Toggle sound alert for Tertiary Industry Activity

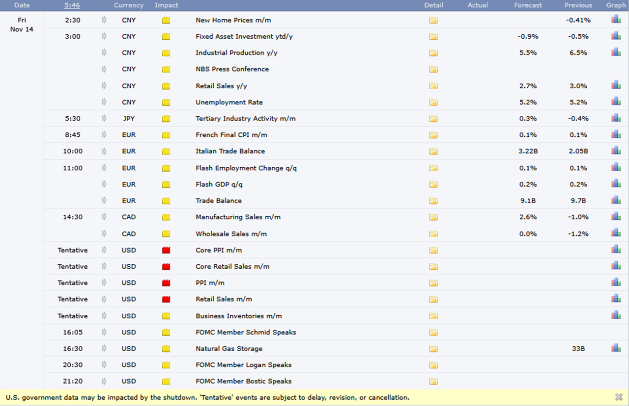point(104,118)
